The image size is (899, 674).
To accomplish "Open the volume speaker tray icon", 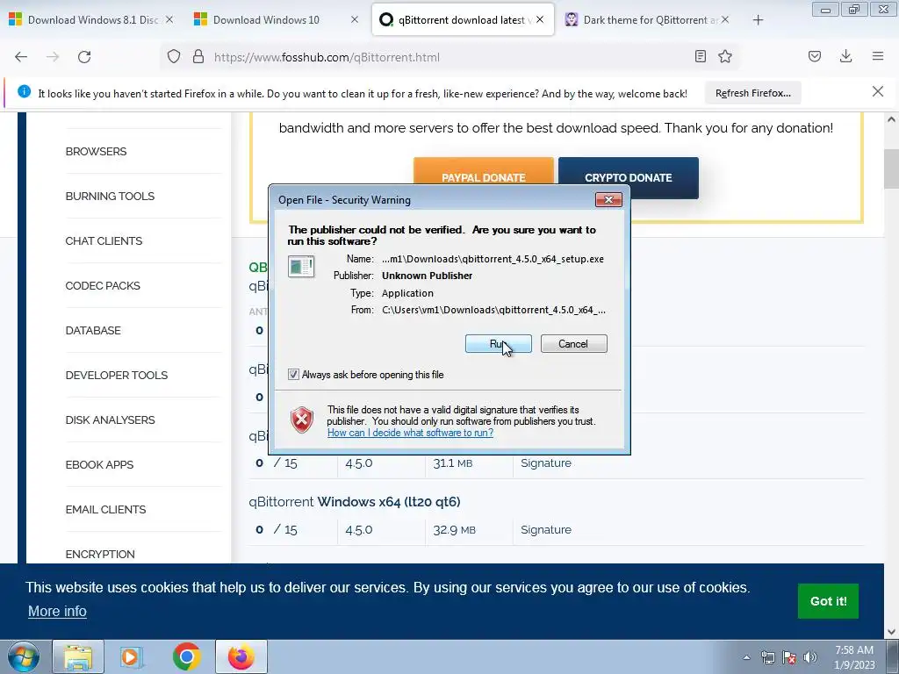I will pos(809,657).
